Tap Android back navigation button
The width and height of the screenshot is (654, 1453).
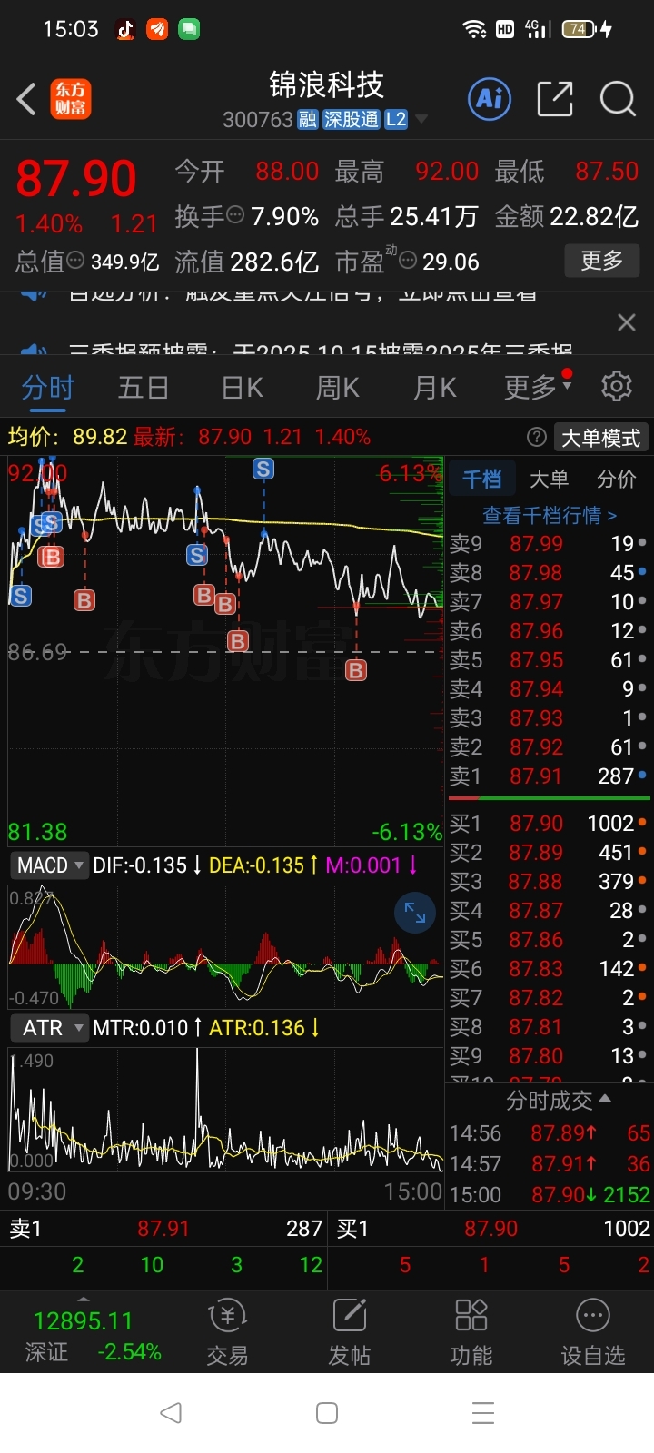[171, 1413]
